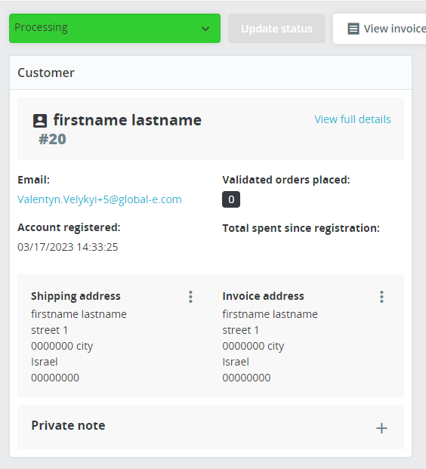The height and width of the screenshot is (469, 426).
Task: Click the invoice document icon
Action: pyautogui.click(x=353, y=29)
